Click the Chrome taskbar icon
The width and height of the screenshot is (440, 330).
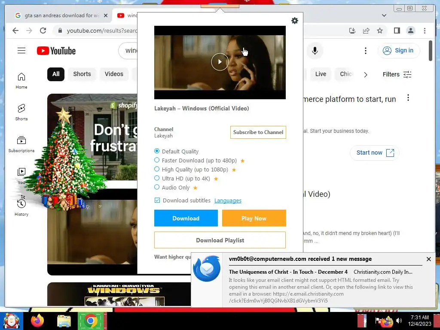(91, 321)
